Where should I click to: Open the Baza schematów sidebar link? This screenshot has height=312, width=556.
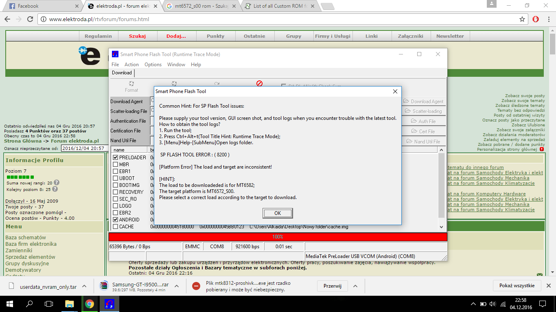point(26,238)
